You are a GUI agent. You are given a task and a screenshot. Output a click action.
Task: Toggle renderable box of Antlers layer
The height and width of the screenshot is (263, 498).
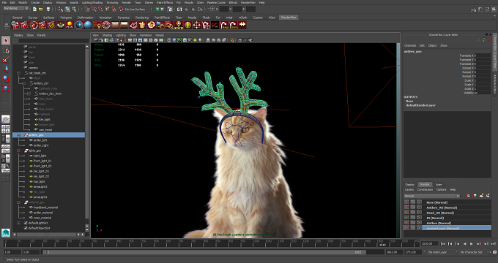(x=407, y=223)
